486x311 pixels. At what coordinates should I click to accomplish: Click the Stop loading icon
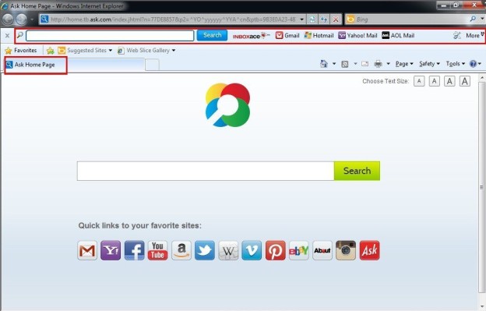pos(336,19)
